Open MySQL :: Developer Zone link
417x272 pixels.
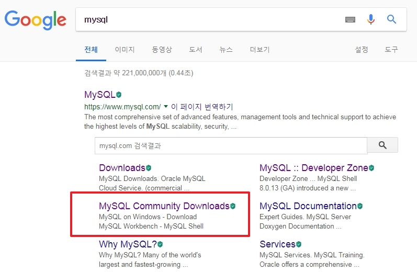(x=314, y=168)
